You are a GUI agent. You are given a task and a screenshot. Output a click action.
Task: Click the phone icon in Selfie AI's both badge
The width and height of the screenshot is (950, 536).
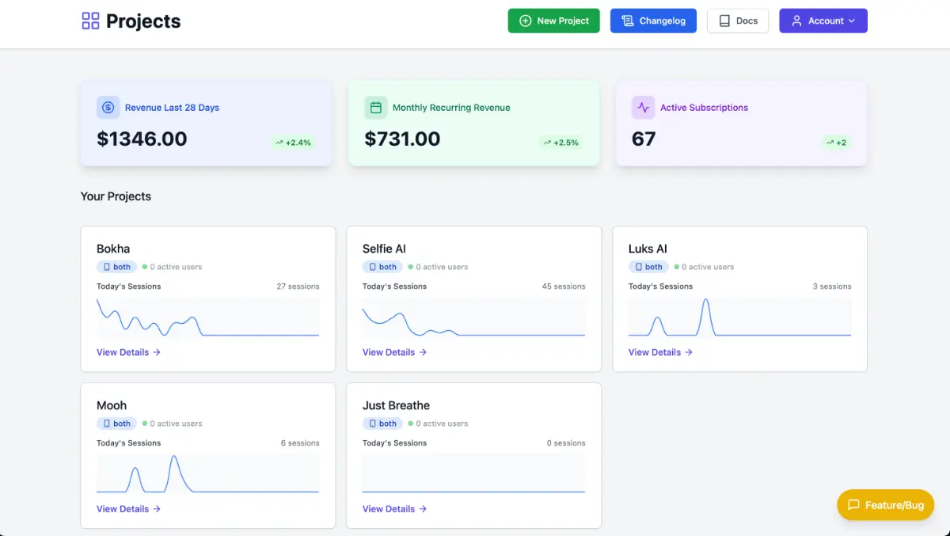373,267
